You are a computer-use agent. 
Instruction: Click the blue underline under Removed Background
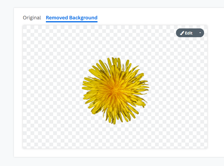[72, 22]
